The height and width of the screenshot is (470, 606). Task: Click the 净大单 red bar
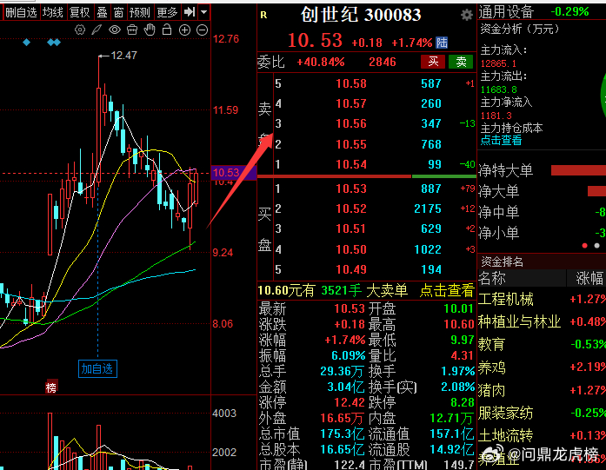[x=596, y=191]
